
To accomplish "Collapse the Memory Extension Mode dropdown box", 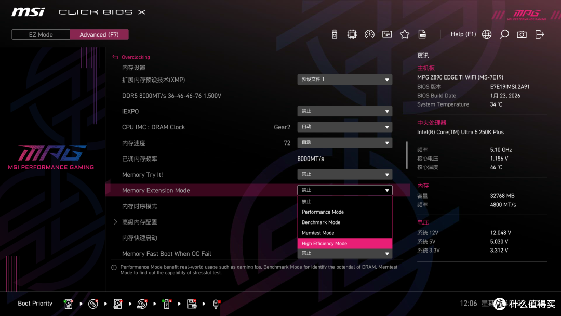I will pyautogui.click(x=345, y=190).
